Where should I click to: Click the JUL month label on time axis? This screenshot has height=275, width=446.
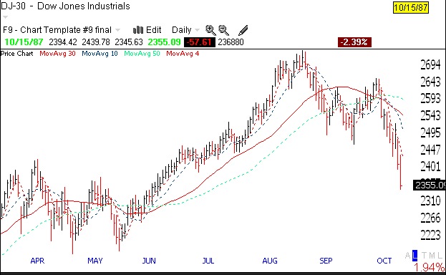pyautogui.click(x=208, y=261)
